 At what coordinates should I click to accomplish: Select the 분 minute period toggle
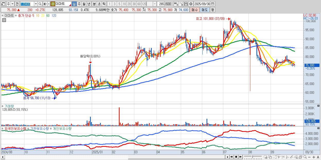click(x=94, y=4)
